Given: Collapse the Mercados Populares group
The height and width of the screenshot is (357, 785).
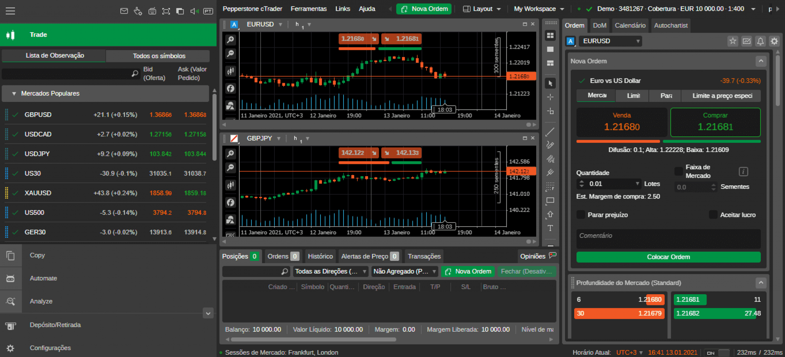Looking at the screenshot, I should (x=14, y=93).
